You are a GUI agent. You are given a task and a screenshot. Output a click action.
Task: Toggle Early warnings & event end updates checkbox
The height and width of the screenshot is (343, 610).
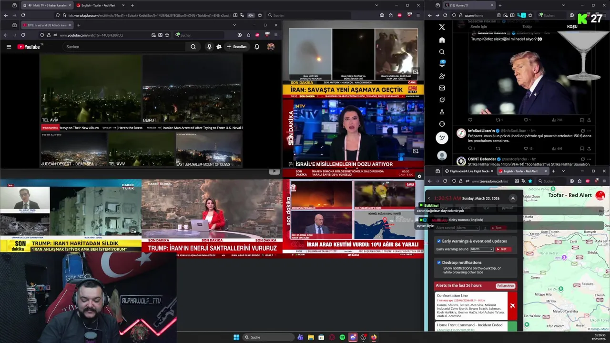point(439,241)
